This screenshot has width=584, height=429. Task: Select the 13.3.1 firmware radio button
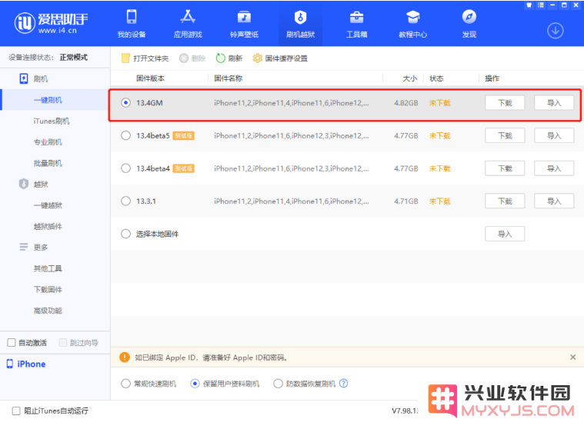coord(126,201)
